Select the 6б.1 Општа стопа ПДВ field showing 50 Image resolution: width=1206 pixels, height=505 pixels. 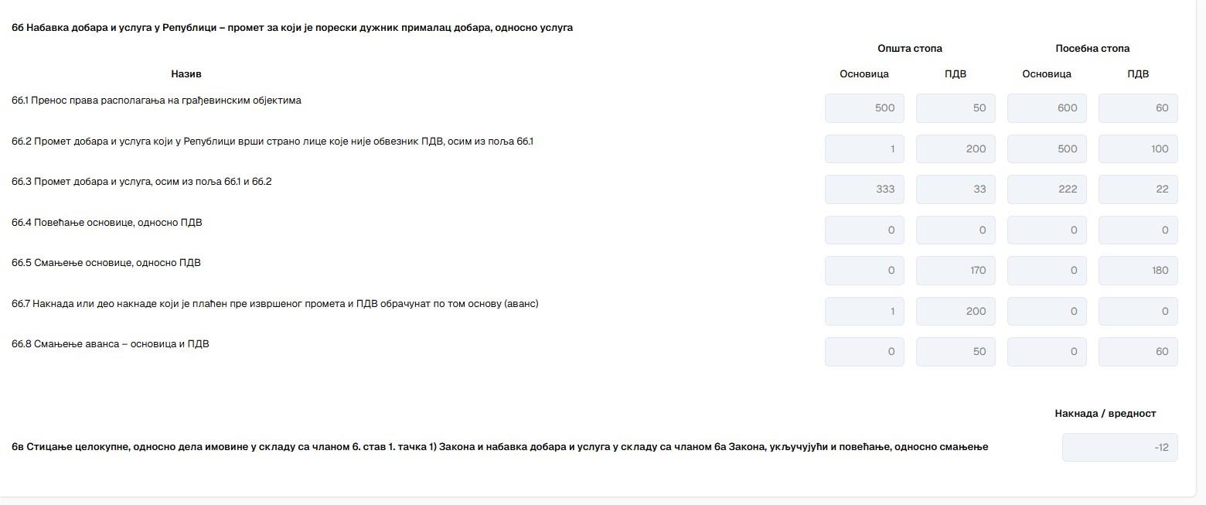[x=956, y=108]
